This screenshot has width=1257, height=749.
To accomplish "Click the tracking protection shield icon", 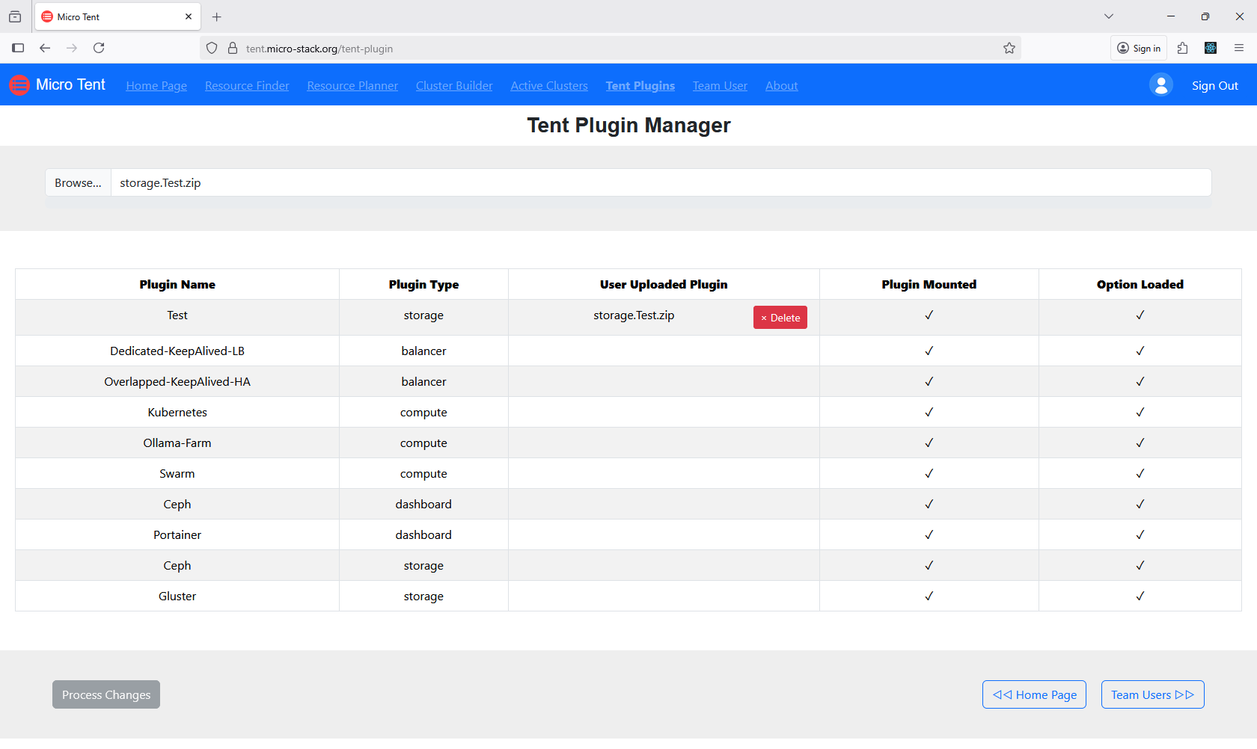I will tap(212, 48).
